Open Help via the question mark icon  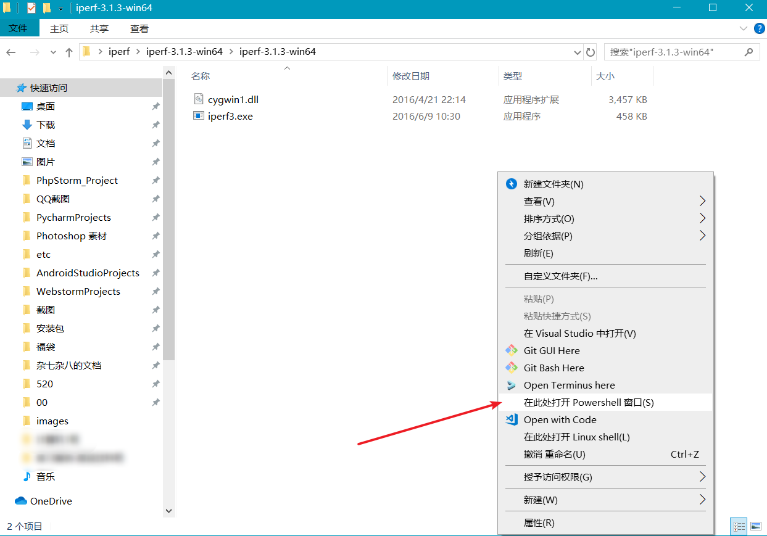tap(759, 28)
